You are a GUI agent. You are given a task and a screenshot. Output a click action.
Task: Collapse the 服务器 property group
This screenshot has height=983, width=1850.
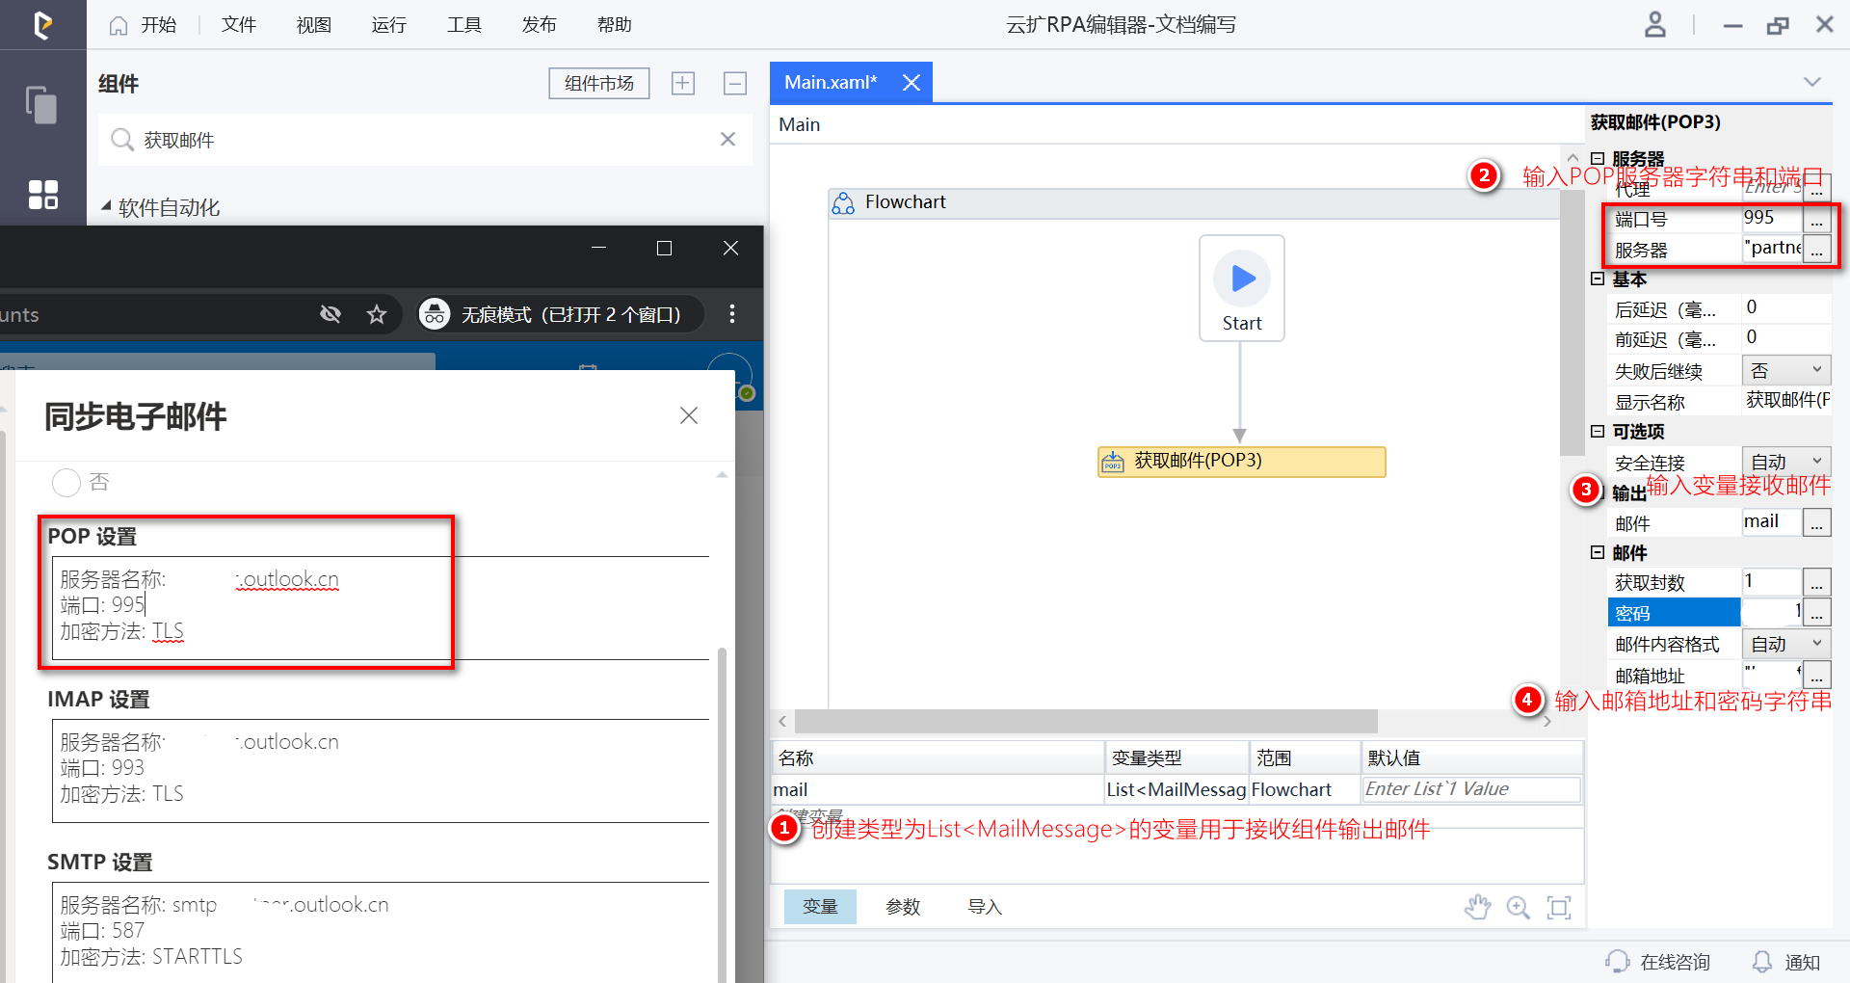click(x=1598, y=158)
